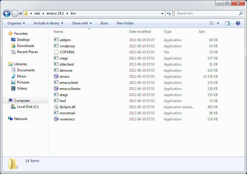247x174 pixels.
Task: Select the emacsclientw purple icon
Action: 56,88
